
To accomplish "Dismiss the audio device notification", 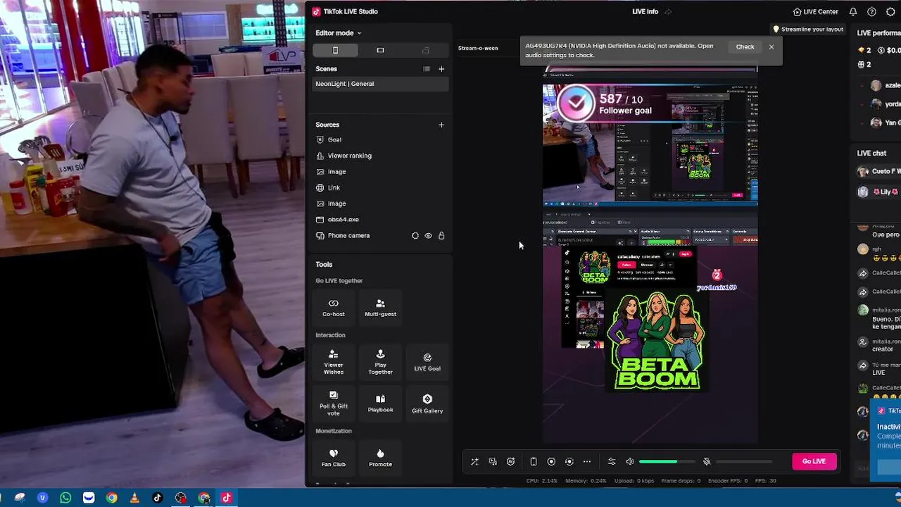I will pyautogui.click(x=771, y=47).
